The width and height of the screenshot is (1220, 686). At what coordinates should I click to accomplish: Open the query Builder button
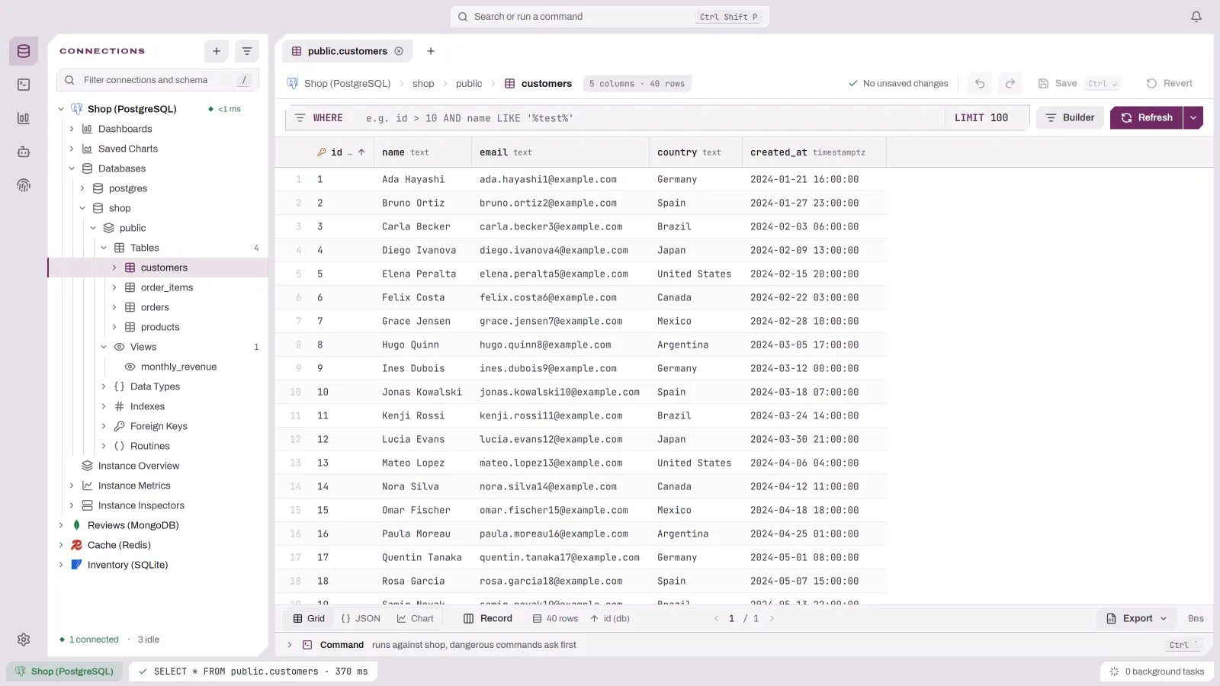1070,118
